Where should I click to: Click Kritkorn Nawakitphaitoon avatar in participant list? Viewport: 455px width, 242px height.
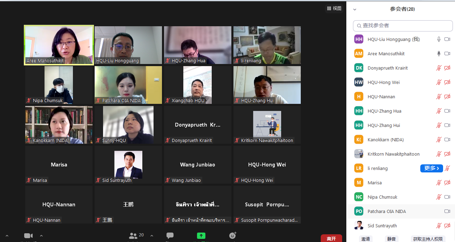(359, 154)
